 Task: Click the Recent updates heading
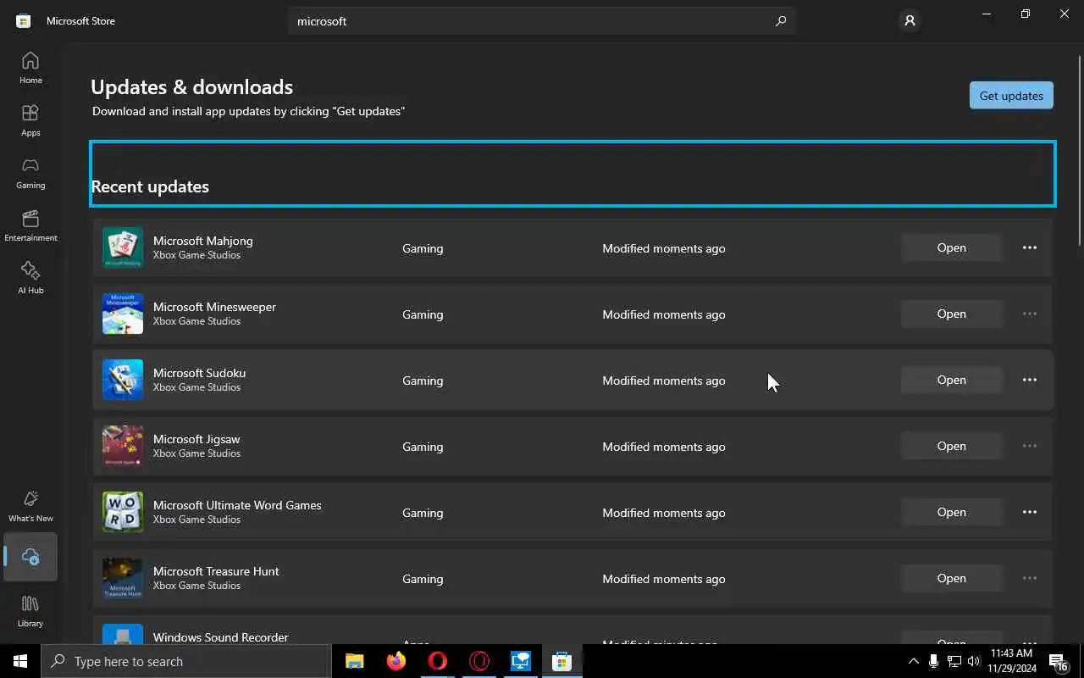[150, 186]
